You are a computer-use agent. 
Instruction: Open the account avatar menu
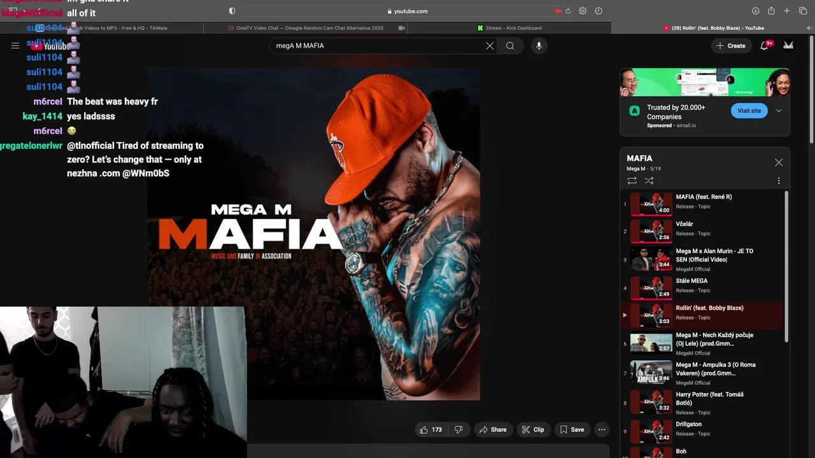[788, 46]
